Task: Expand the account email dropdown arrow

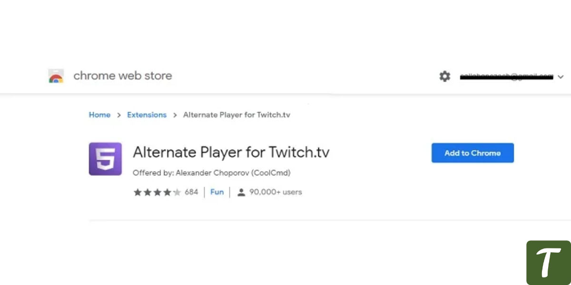Action: (561, 77)
